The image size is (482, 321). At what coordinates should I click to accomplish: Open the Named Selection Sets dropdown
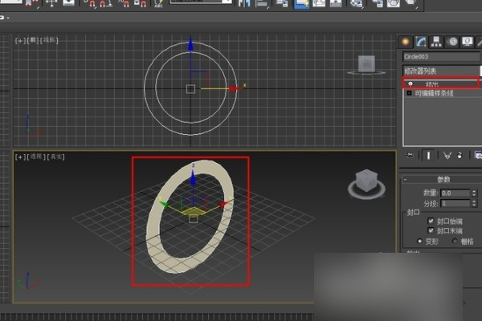tap(200, 2)
